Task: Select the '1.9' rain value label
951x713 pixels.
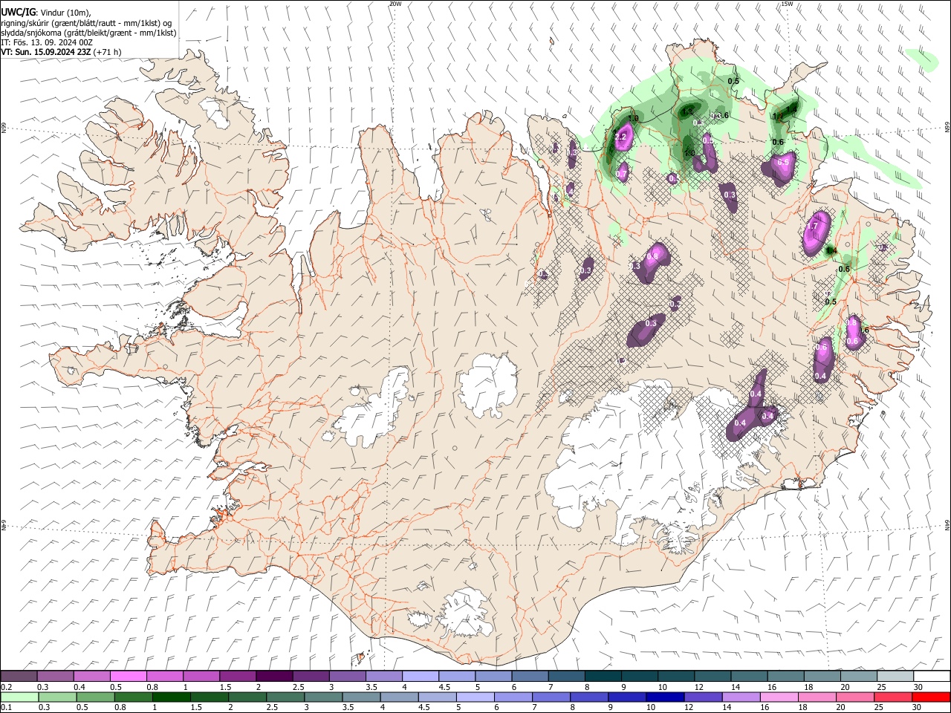Action: pyautogui.click(x=634, y=118)
